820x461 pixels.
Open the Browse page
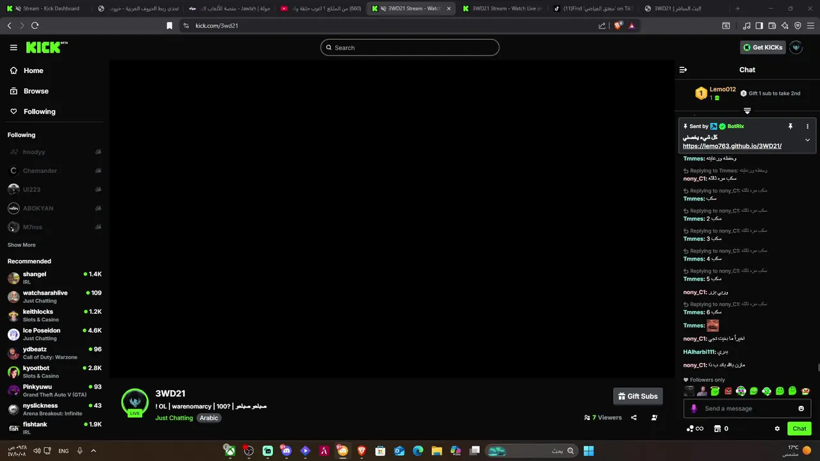pyautogui.click(x=29, y=91)
